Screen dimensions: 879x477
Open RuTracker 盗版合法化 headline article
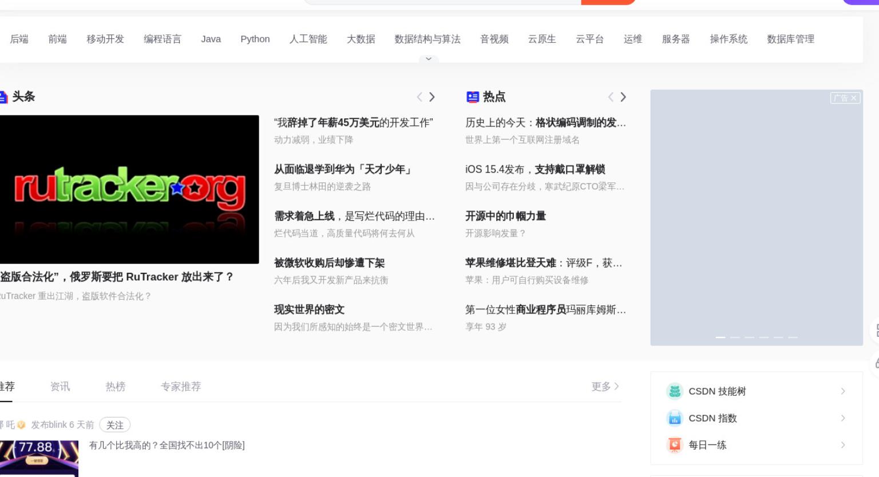point(117,277)
